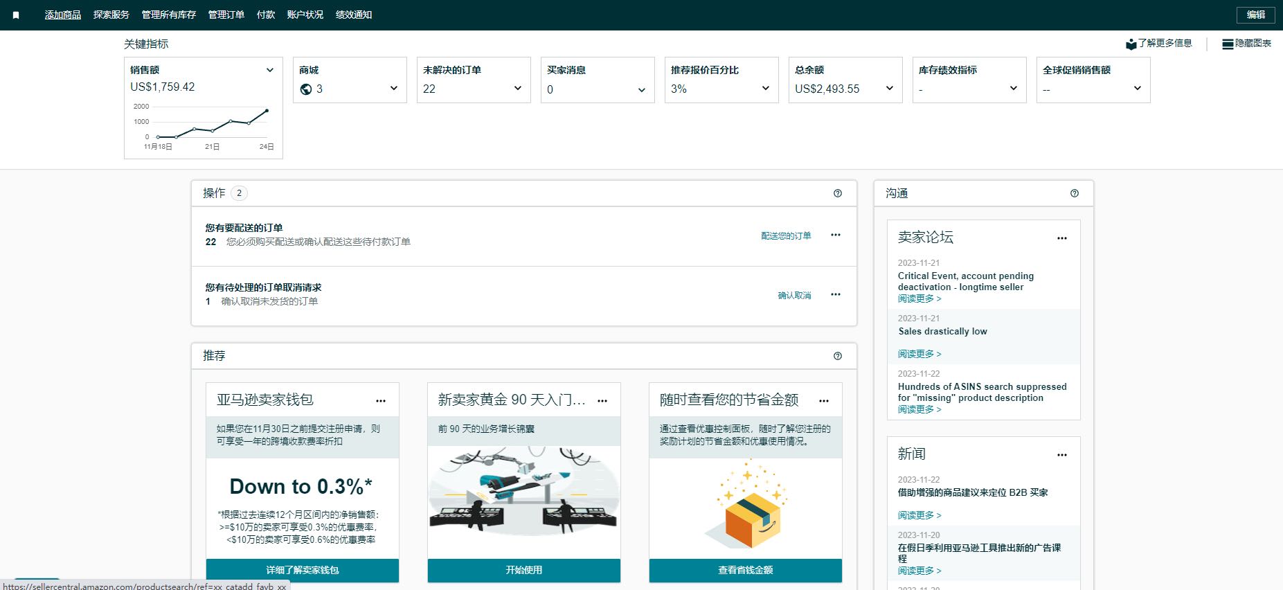
Task: Click the 新闻 widget heading
Action: [x=912, y=454]
